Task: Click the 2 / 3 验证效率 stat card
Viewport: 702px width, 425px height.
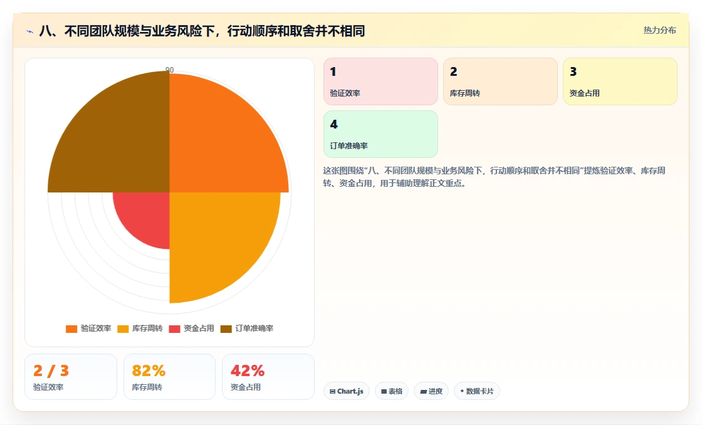Action: tap(71, 377)
